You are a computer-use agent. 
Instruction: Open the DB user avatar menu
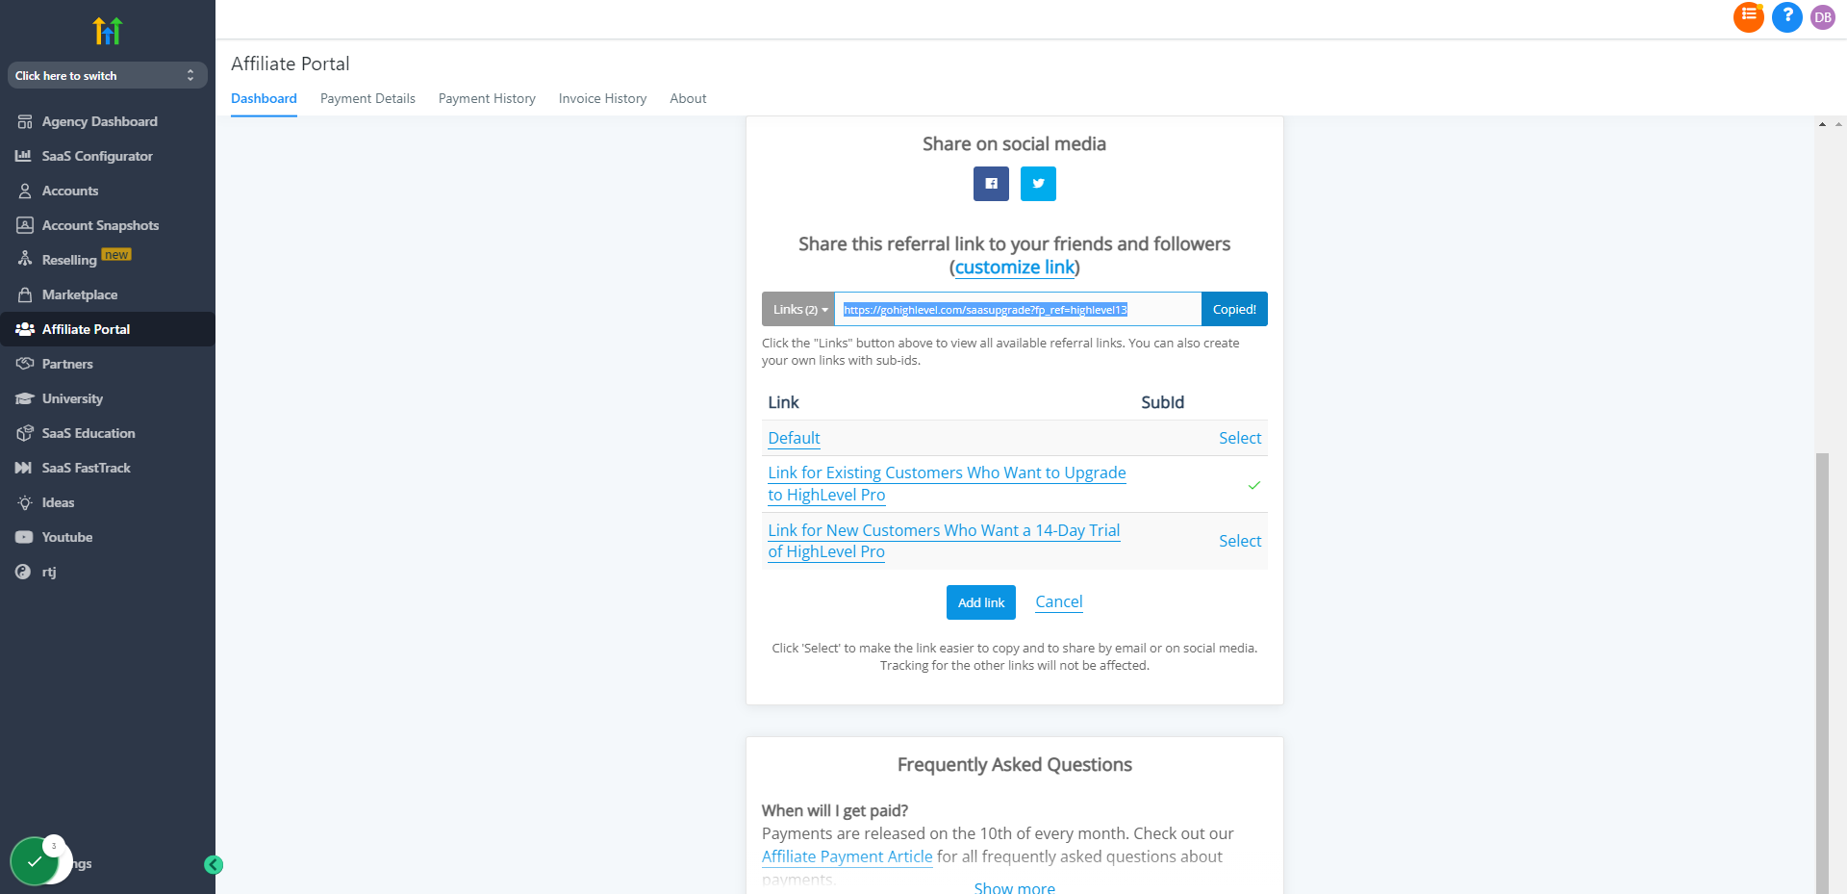1823,17
